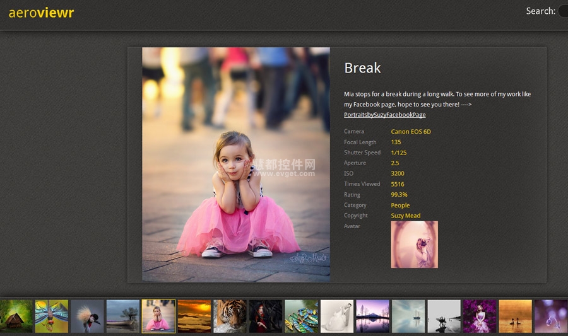Image resolution: width=568 pixels, height=336 pixels.
Task: Select the colorful boats thumbnail
Action: (x=301, y=316)
